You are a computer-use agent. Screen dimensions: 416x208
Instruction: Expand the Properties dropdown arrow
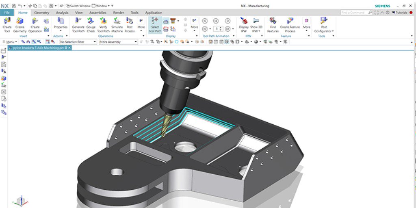pos(61,31)
